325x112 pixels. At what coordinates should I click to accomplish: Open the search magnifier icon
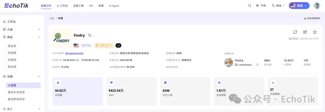click(x=249, y=6)
